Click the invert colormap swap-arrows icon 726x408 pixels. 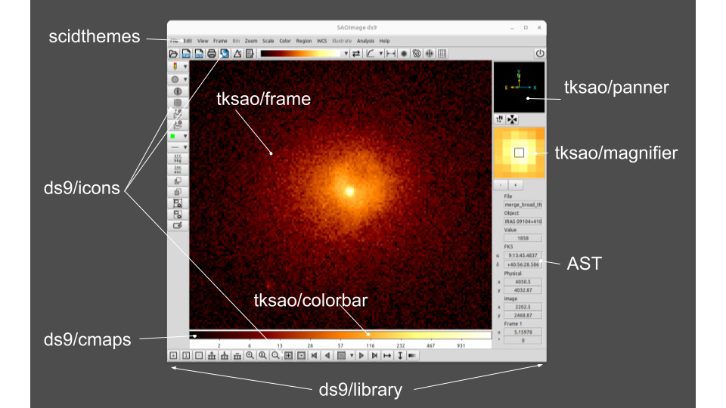(356, 54)
